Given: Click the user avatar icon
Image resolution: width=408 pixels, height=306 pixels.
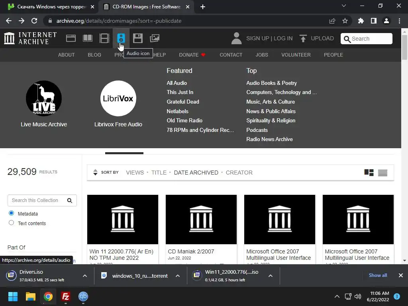Looking at the screenshot, I should 236,38.
